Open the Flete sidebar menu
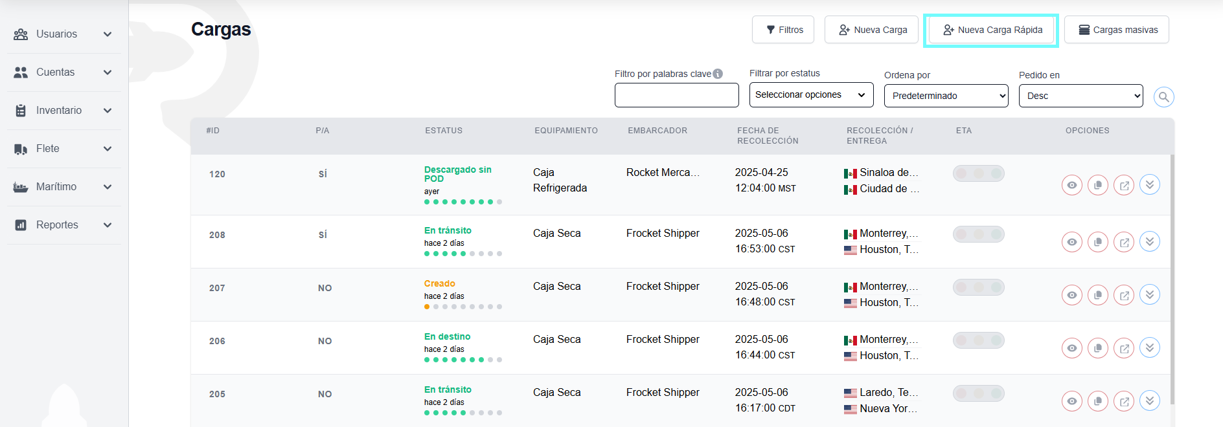 63,149
